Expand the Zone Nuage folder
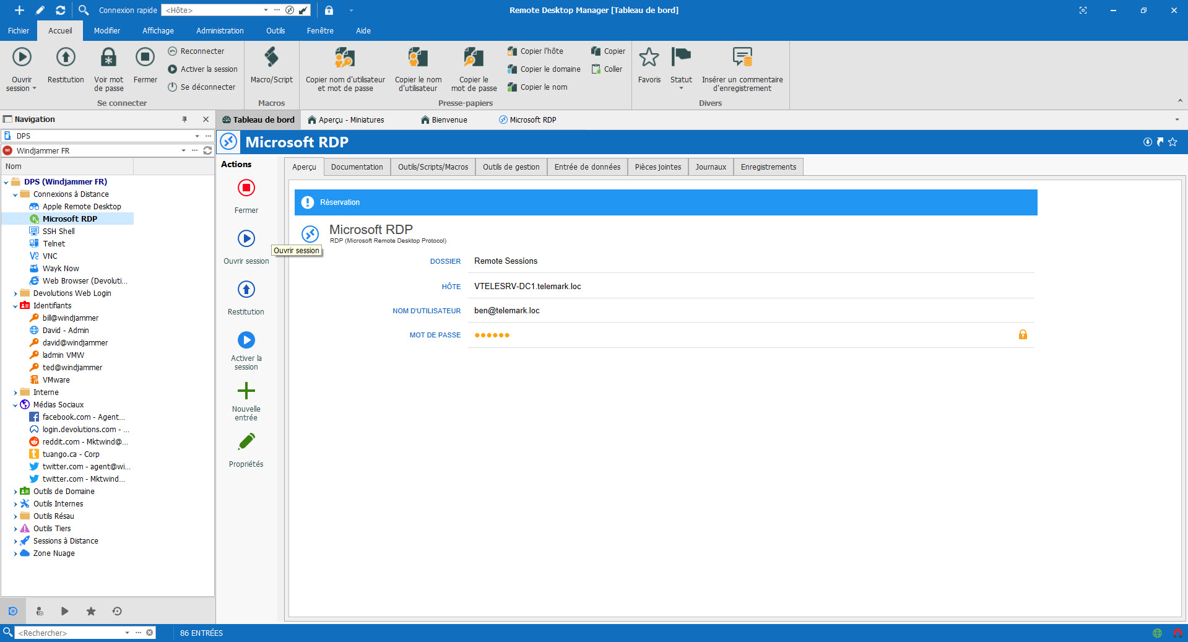The height and width of the screenshot is (642, 1188). click(15, 553)
